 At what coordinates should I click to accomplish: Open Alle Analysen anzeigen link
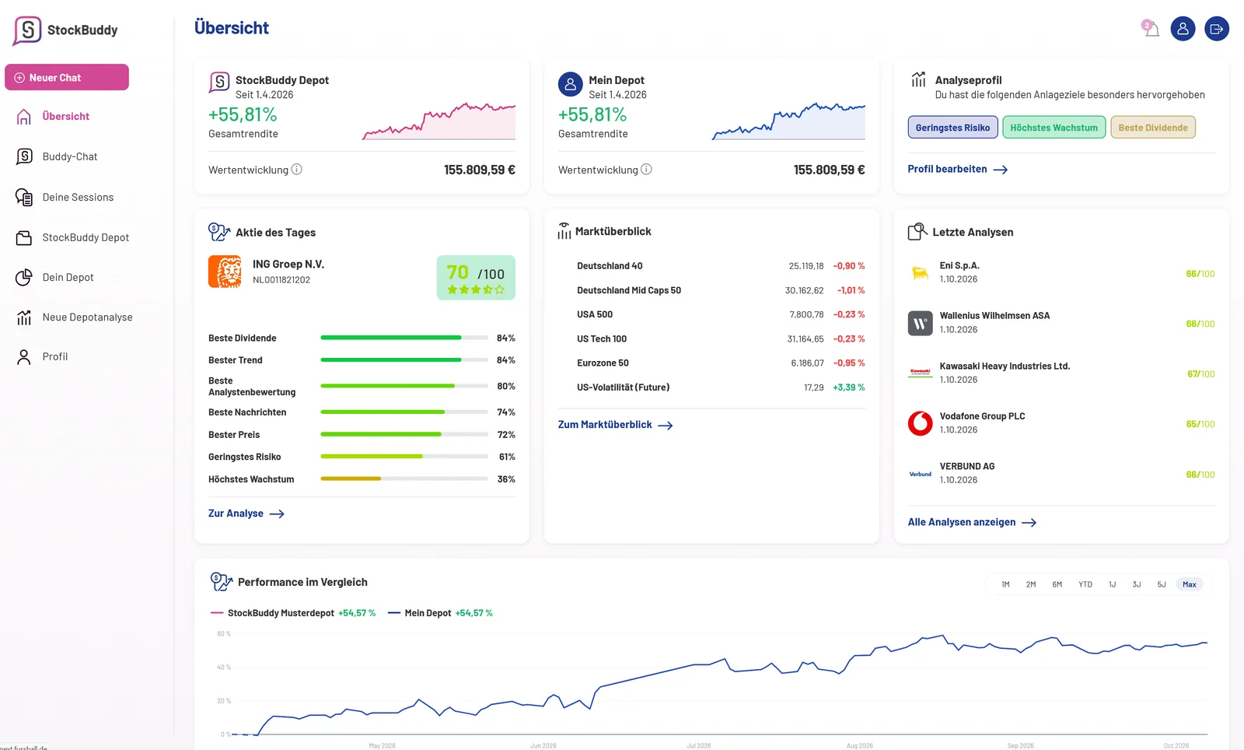click(973, 522)
